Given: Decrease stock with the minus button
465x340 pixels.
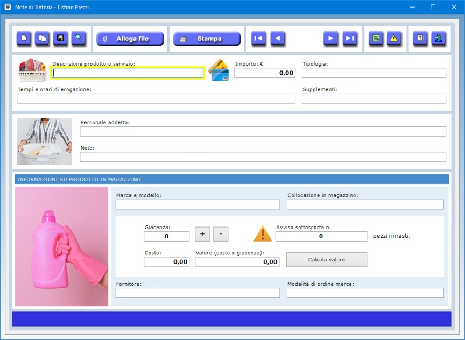Looking at the screenshot, I should click(x=221, y=234).
